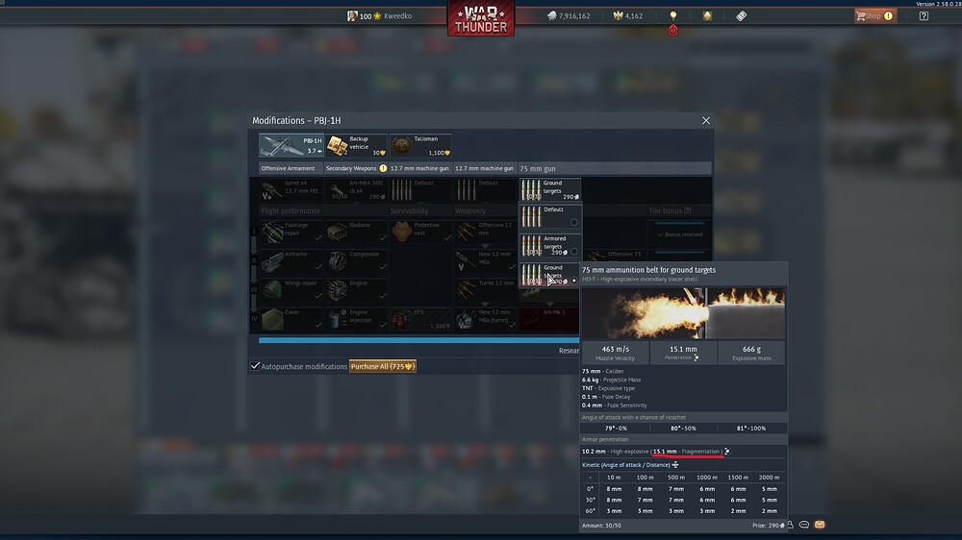Click the Golden Eagles balance 4,162

pyautogui.click(x=628, y=16)
